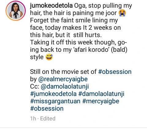Click the caption text 'Taking it off this week'

coord(61,42)
